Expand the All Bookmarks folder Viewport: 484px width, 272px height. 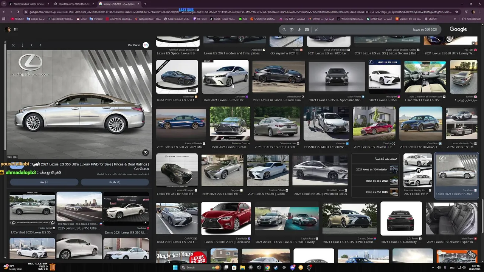point(472,19)
